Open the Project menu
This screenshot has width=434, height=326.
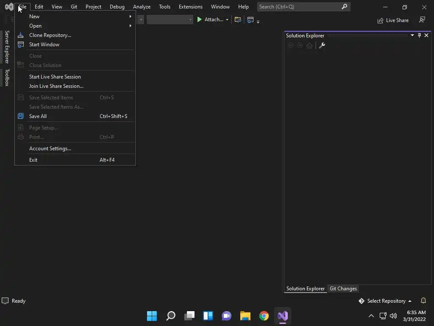93,7
